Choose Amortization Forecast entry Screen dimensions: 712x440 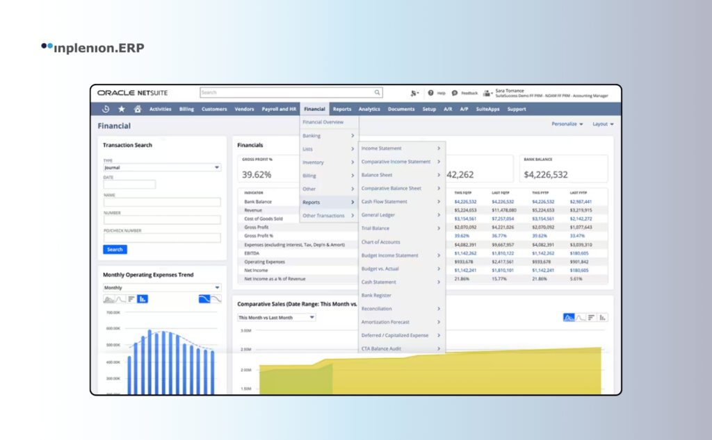(401, 322)
